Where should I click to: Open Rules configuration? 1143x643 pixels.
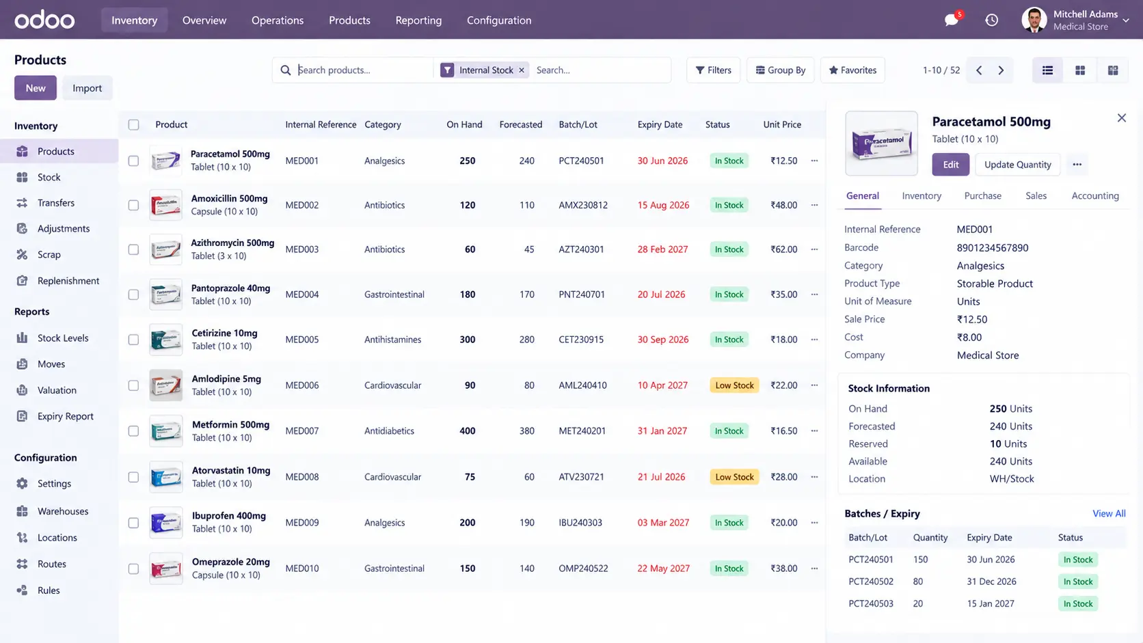click(x=59, y=590)
